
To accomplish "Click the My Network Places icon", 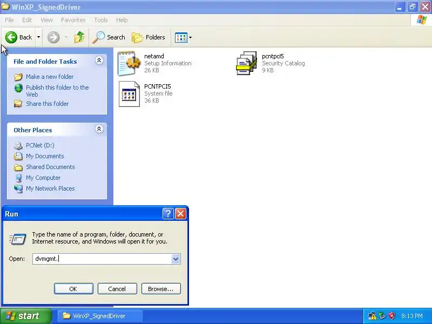I will 18,188.
